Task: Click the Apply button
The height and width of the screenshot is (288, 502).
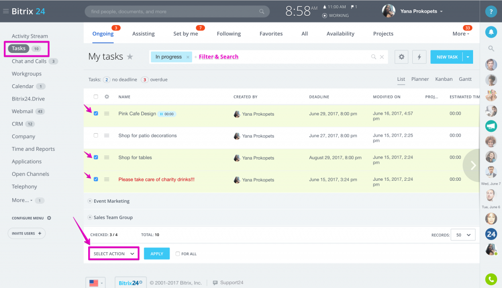Action: tap(157, 254)
